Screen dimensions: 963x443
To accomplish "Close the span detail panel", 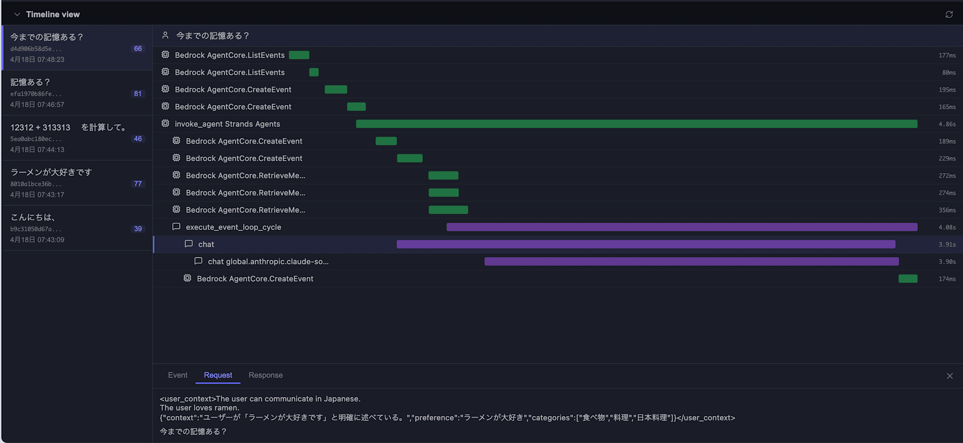I will coord(950,376).
